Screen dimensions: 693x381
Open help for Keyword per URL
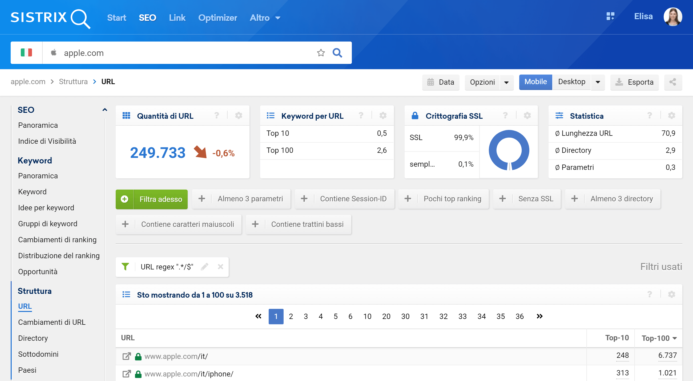pyautogui.click(x=361, y=116)
